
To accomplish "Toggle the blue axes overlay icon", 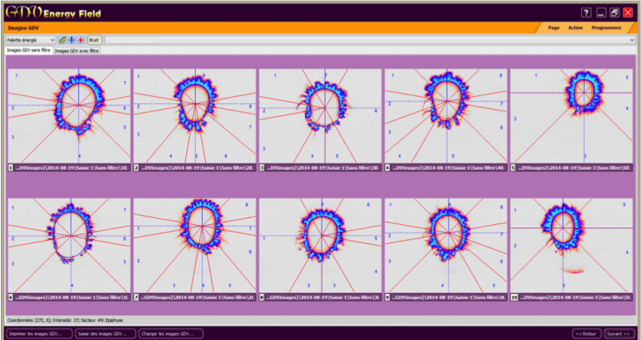I will point(72,40).
